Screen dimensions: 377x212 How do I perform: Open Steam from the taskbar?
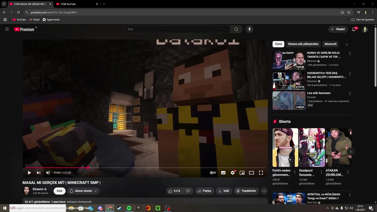(x=119, y=208)
